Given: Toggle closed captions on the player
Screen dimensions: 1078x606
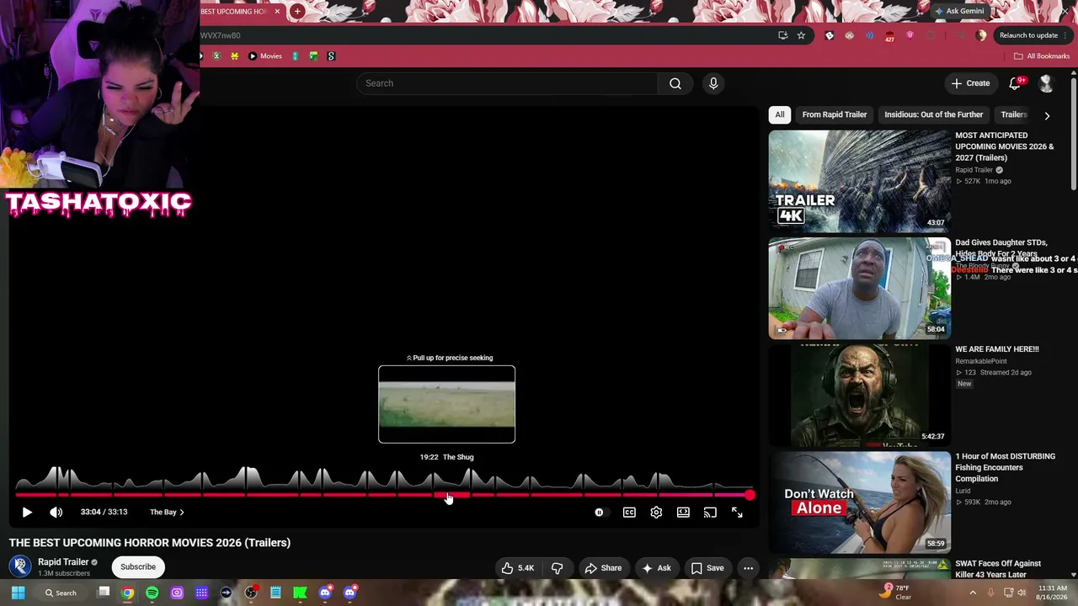Looking at the screenshot, I should (x=629, y=512).
